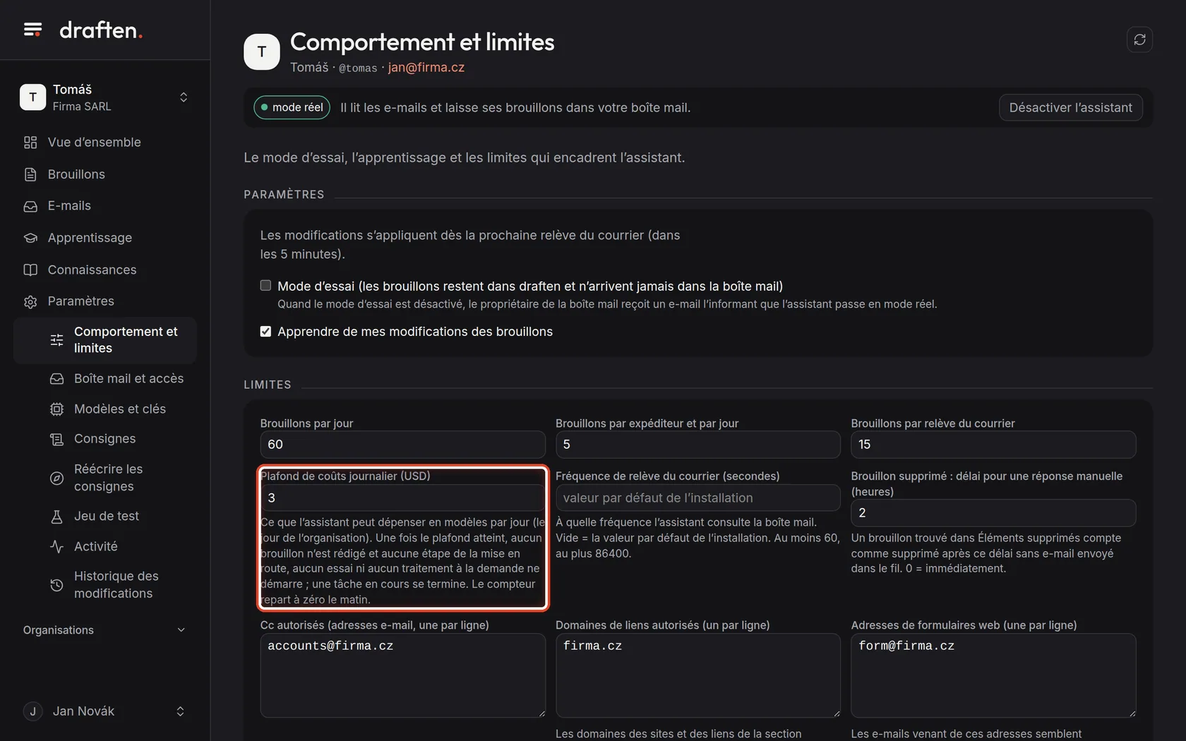Viewport: 1186px width, 741px height.
Task: Click the Plafond de coûts journalier field
Action: (402, 498)
